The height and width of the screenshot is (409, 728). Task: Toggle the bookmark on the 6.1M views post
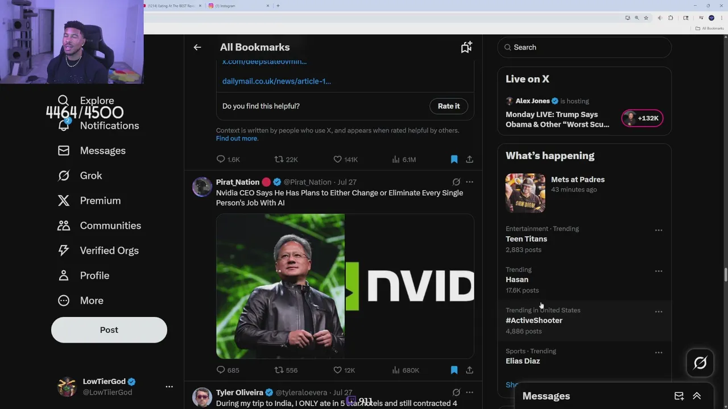click(x=454, y=160)
